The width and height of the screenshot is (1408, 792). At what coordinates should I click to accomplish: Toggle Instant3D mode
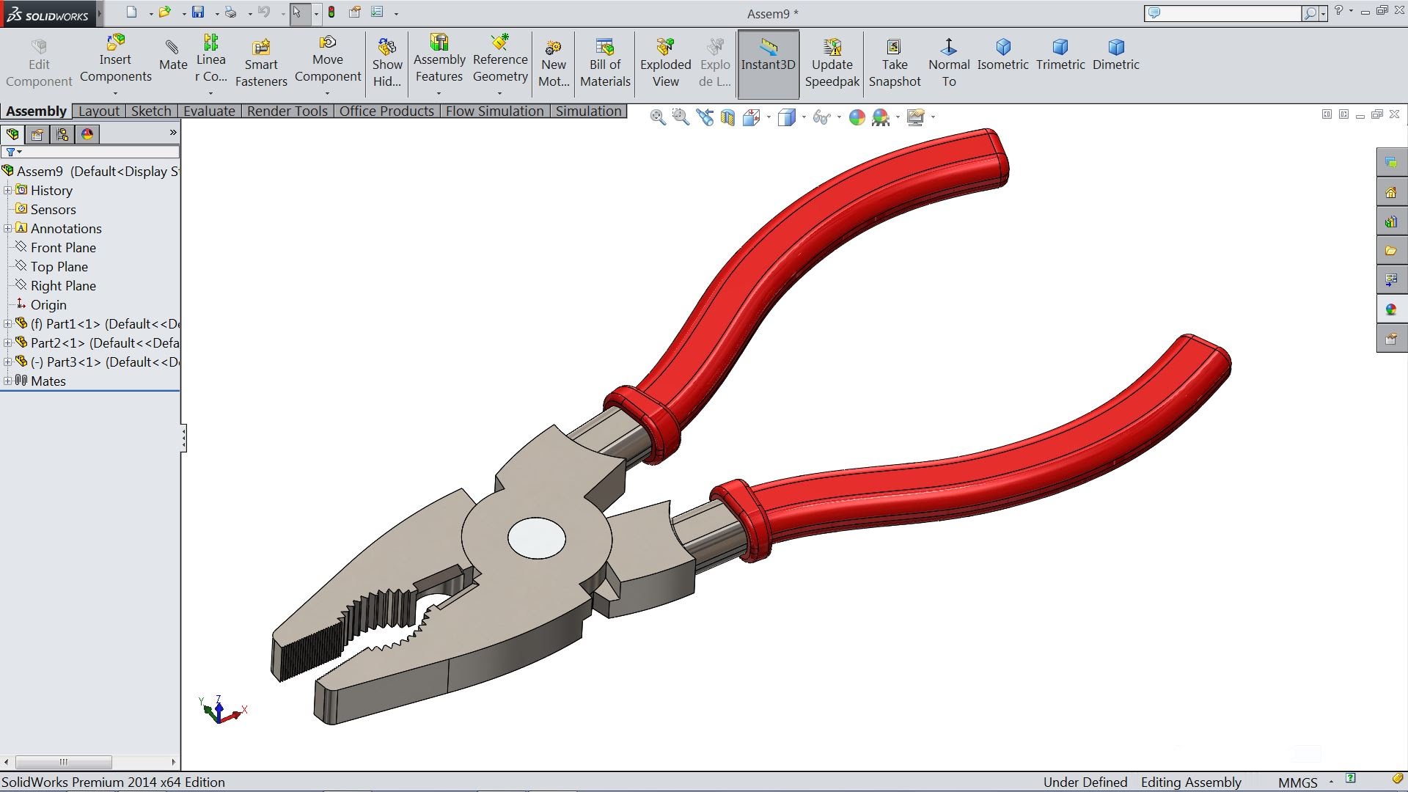(768, 64)
